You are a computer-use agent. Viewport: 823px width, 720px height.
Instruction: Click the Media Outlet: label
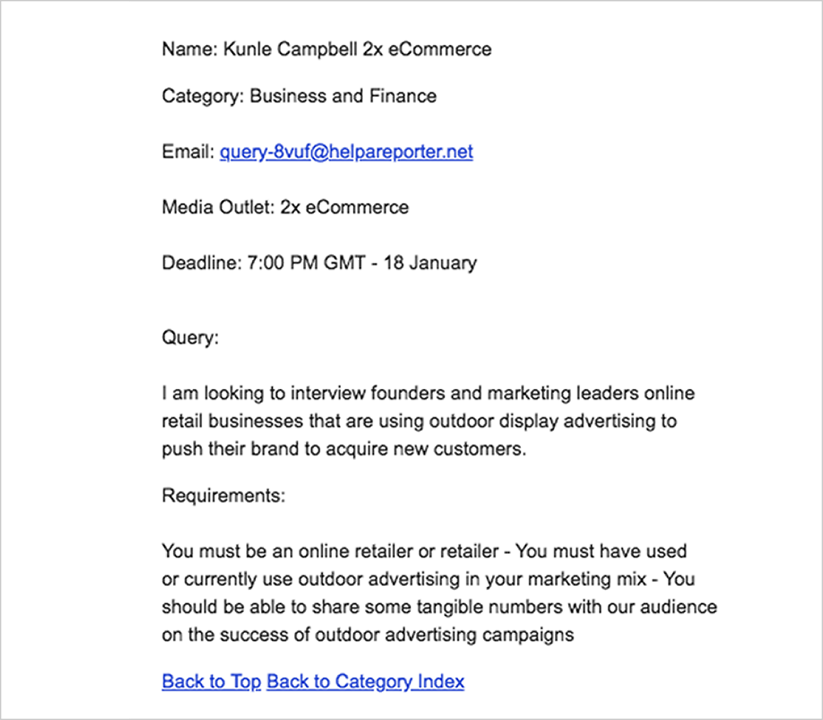coord(218,207)
